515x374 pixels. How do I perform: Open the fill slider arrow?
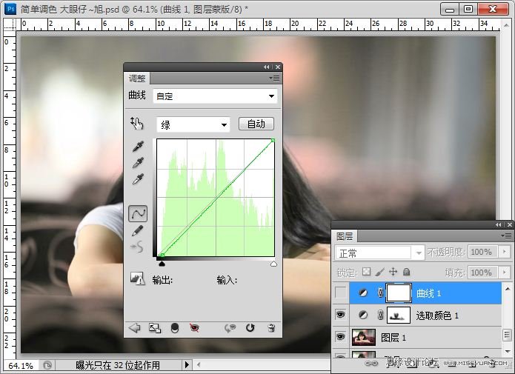click(x=505, y=273)
